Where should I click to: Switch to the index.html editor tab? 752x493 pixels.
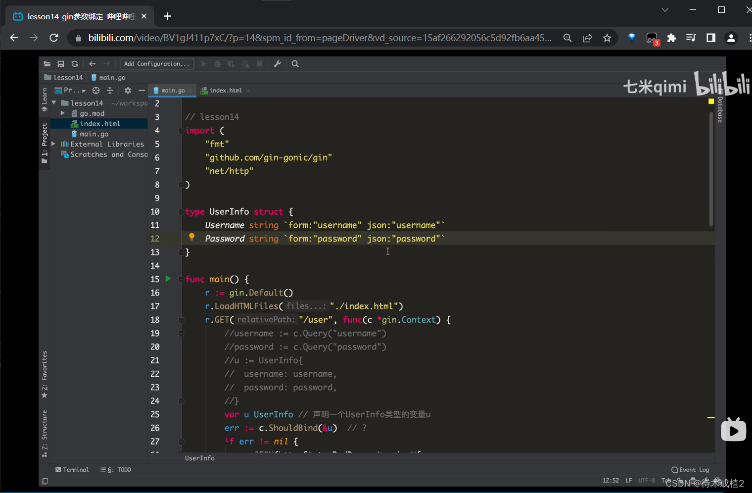226,91
